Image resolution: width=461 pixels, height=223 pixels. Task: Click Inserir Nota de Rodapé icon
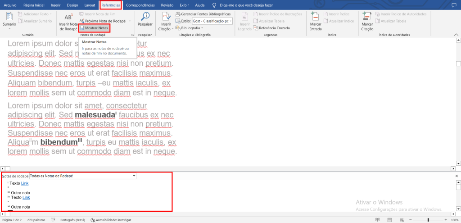tap(68, 20)
